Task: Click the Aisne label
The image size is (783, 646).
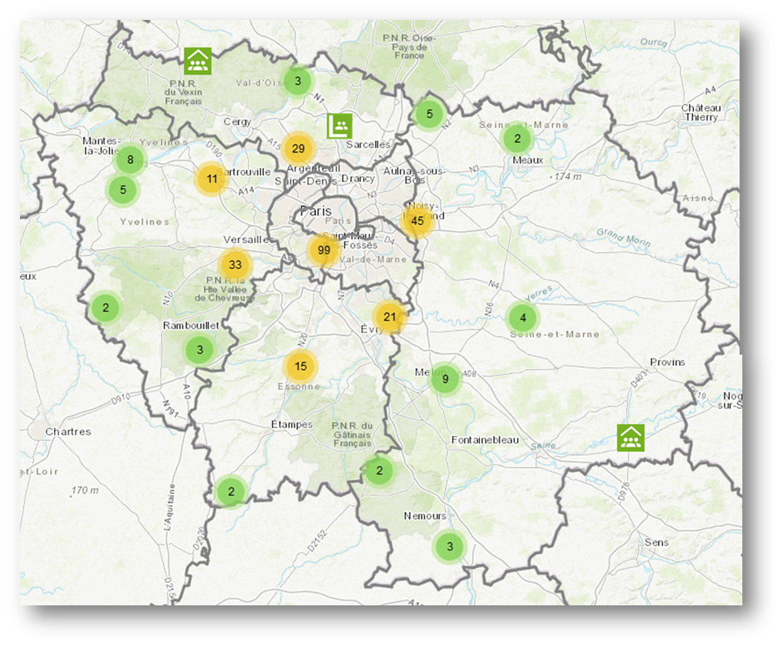Action: pos(698,198)
